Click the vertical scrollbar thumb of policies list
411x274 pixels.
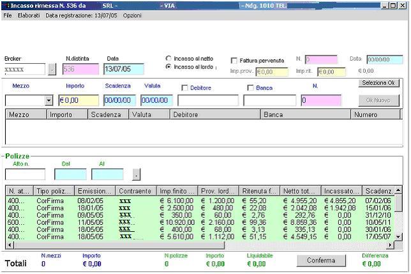398,203
